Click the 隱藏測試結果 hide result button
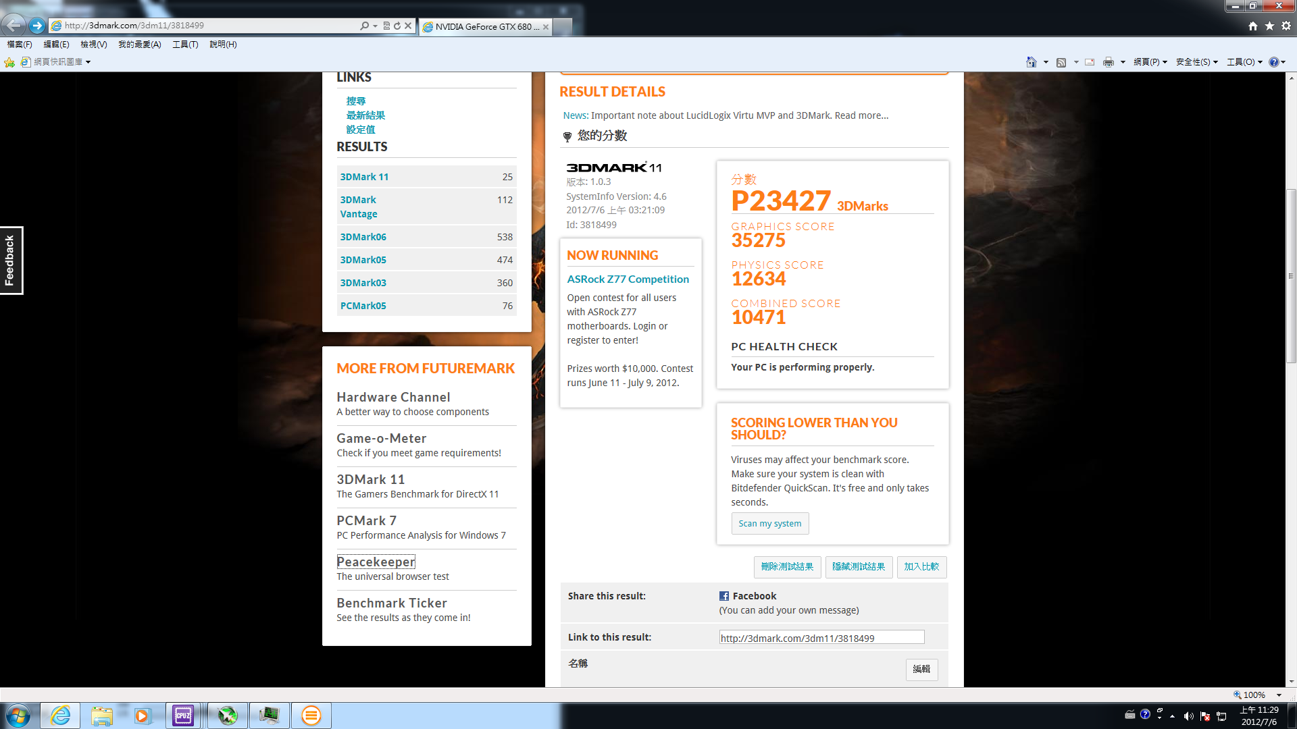 (859, 567)
